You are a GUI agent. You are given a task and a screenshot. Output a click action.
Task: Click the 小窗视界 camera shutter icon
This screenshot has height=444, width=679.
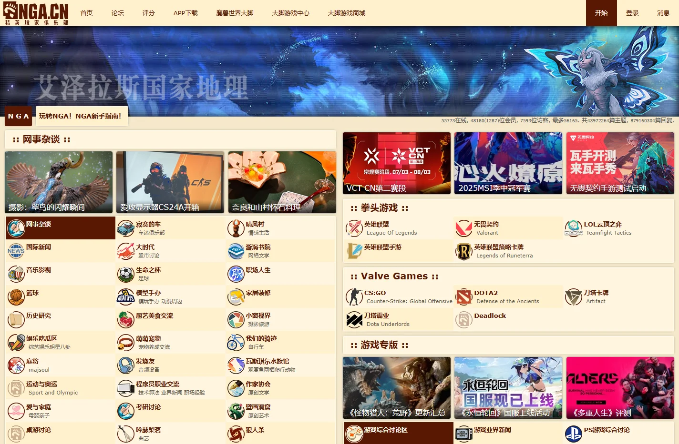pos(236,319)
